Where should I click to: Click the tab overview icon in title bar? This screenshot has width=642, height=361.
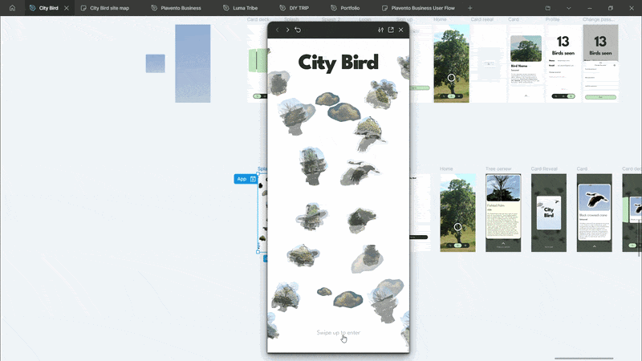coord(548,8)
